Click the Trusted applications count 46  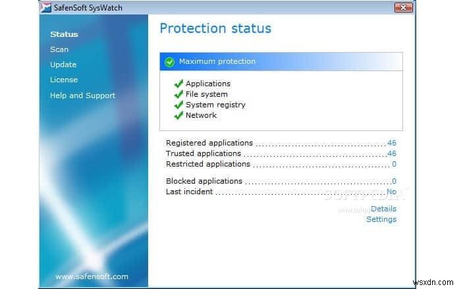pyautogui.click(x=391, y=153)
